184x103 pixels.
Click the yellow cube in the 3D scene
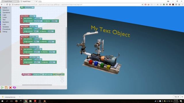[x=109, y=67]
